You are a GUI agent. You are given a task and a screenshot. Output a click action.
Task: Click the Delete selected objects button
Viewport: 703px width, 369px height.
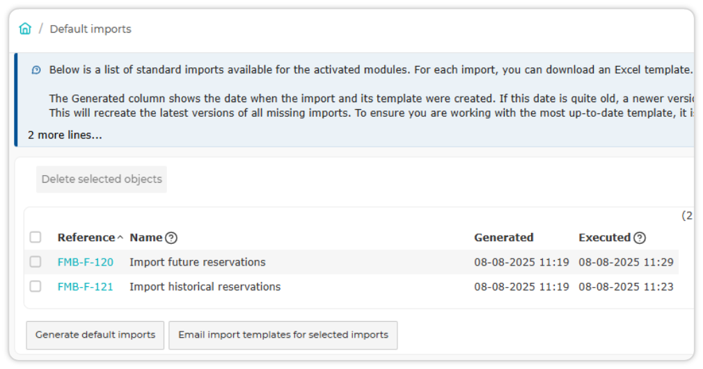click(x=102, y=179)
